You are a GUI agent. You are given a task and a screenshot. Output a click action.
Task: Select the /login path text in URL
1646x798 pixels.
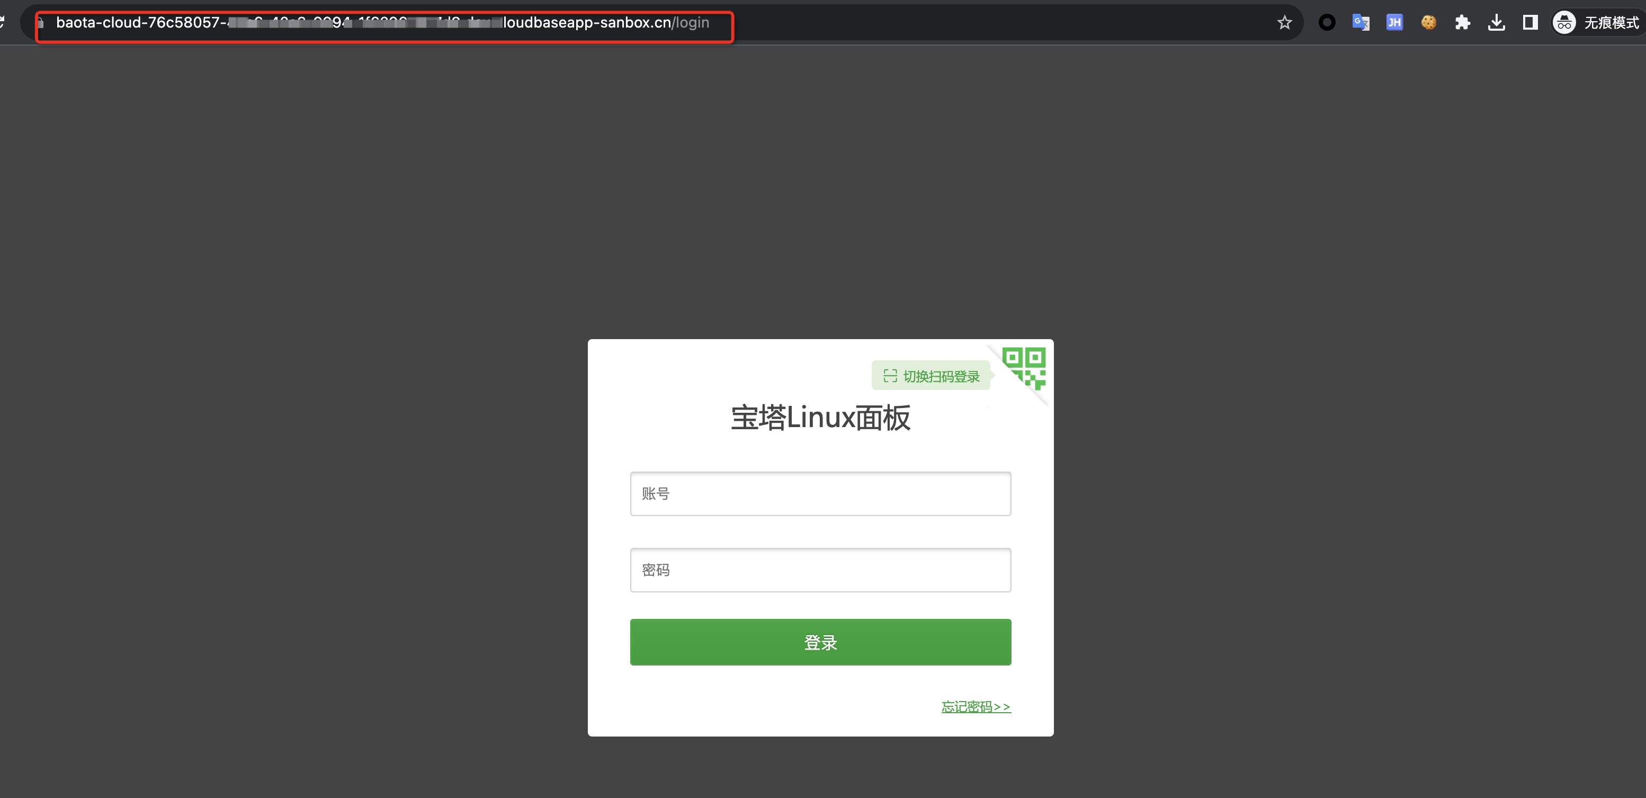click(691, 22)
